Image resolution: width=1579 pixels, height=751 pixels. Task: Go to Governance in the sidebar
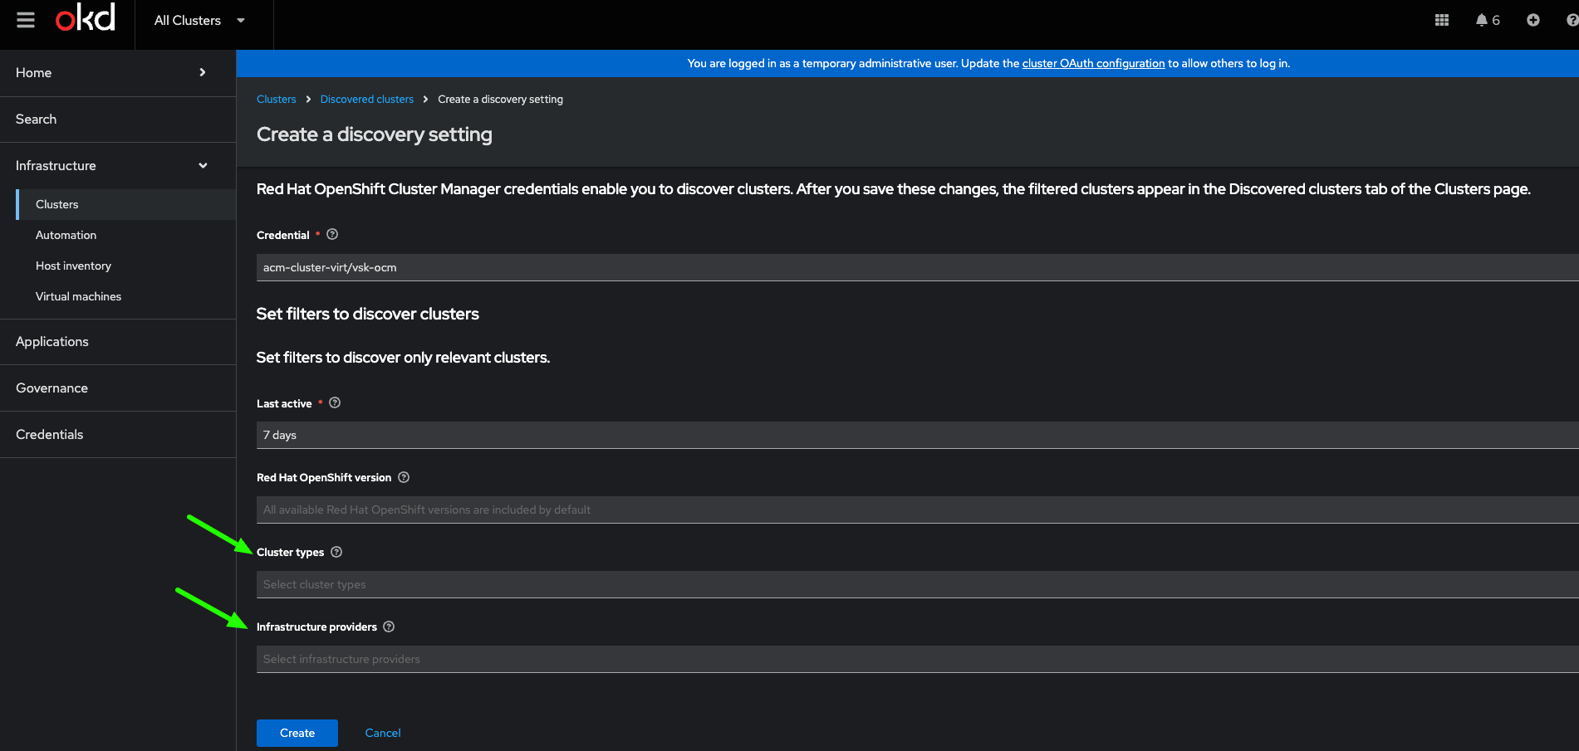click(x=51, y=388)
